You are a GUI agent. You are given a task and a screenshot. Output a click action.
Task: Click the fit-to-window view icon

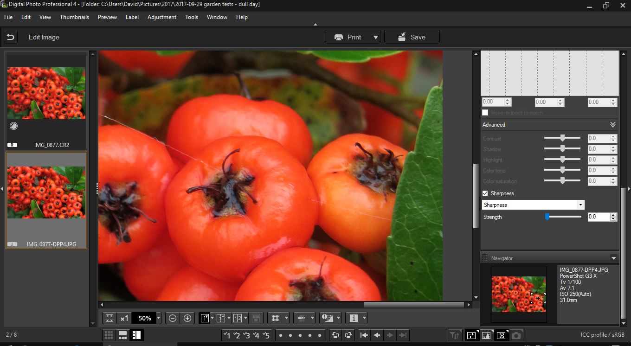point(109,318)
